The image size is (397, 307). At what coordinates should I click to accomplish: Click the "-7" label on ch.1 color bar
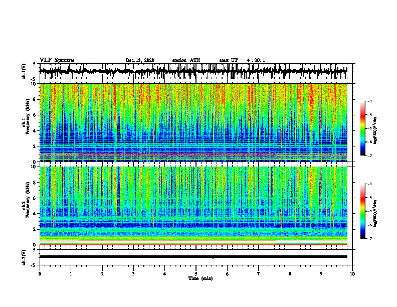pos(370,156)
